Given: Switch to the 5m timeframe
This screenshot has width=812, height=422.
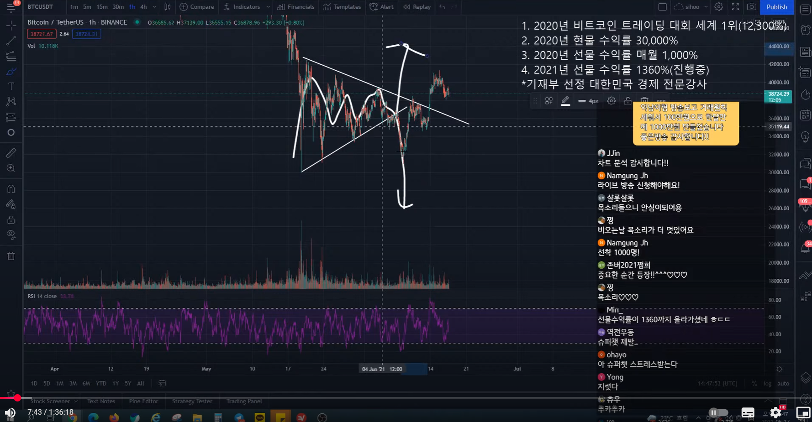Looking at the screenshot, I should click(x=87, y=7).
